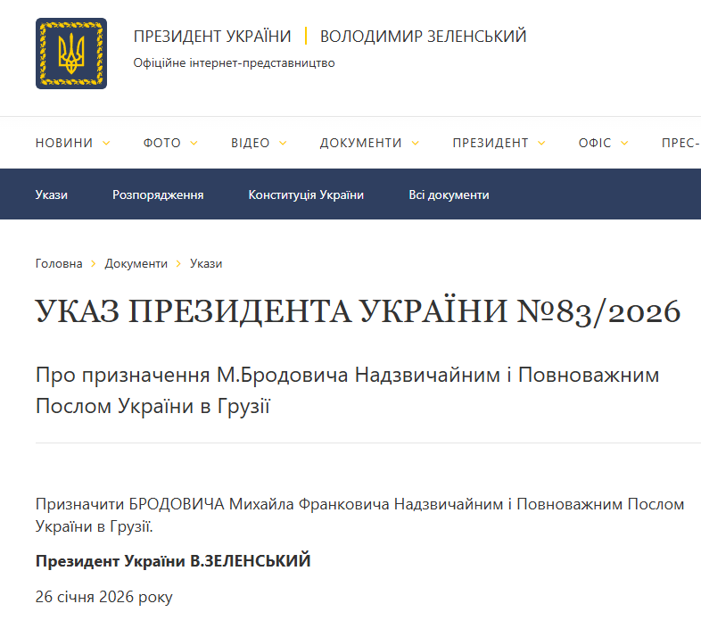Click the ВОЛОДИМИР ЗЕЛЕНСЬКИЙ header text

pyautogui.click(x=423, y=37)
